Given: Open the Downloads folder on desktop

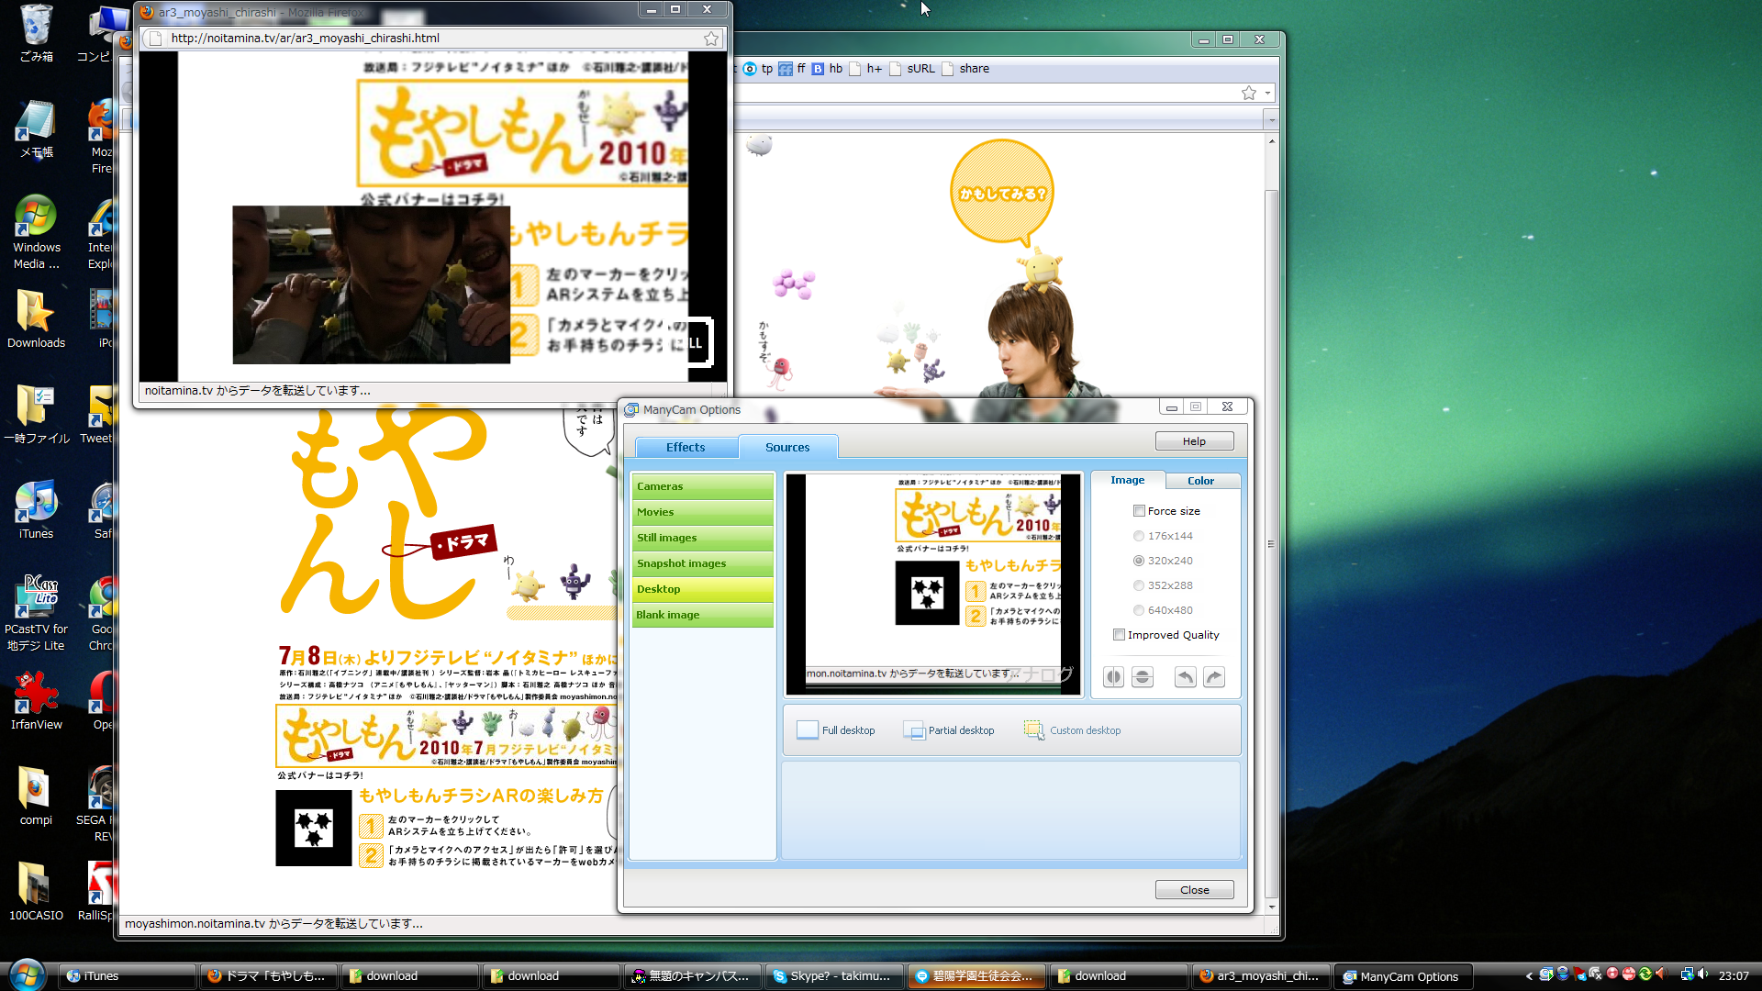Looking at the screenshot, I should coord(36,320).
